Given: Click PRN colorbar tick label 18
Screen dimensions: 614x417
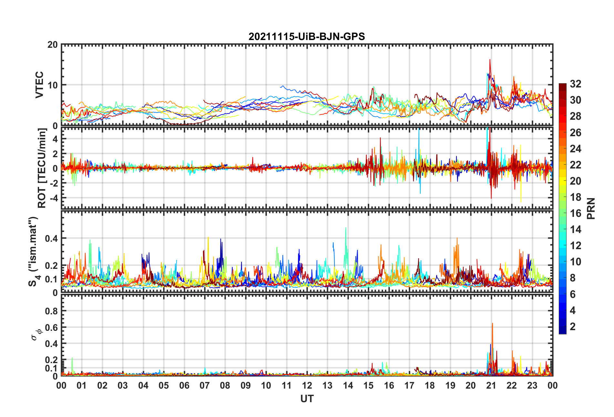Looking at the screenshot, I should (576, 197).
